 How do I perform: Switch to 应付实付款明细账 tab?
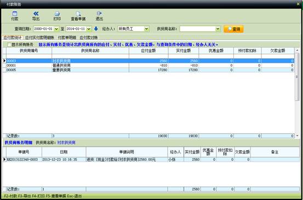click(x=40, y=37)
